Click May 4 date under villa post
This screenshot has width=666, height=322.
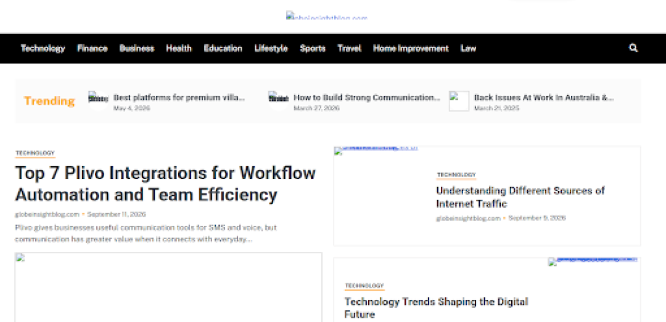click(x=132, y=108)
